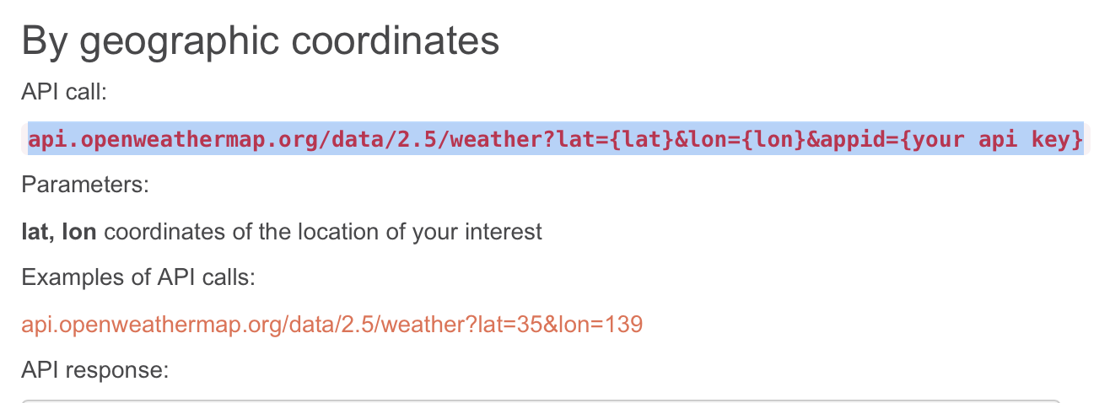Click the highlighted API call code block

tap(556, 138)
